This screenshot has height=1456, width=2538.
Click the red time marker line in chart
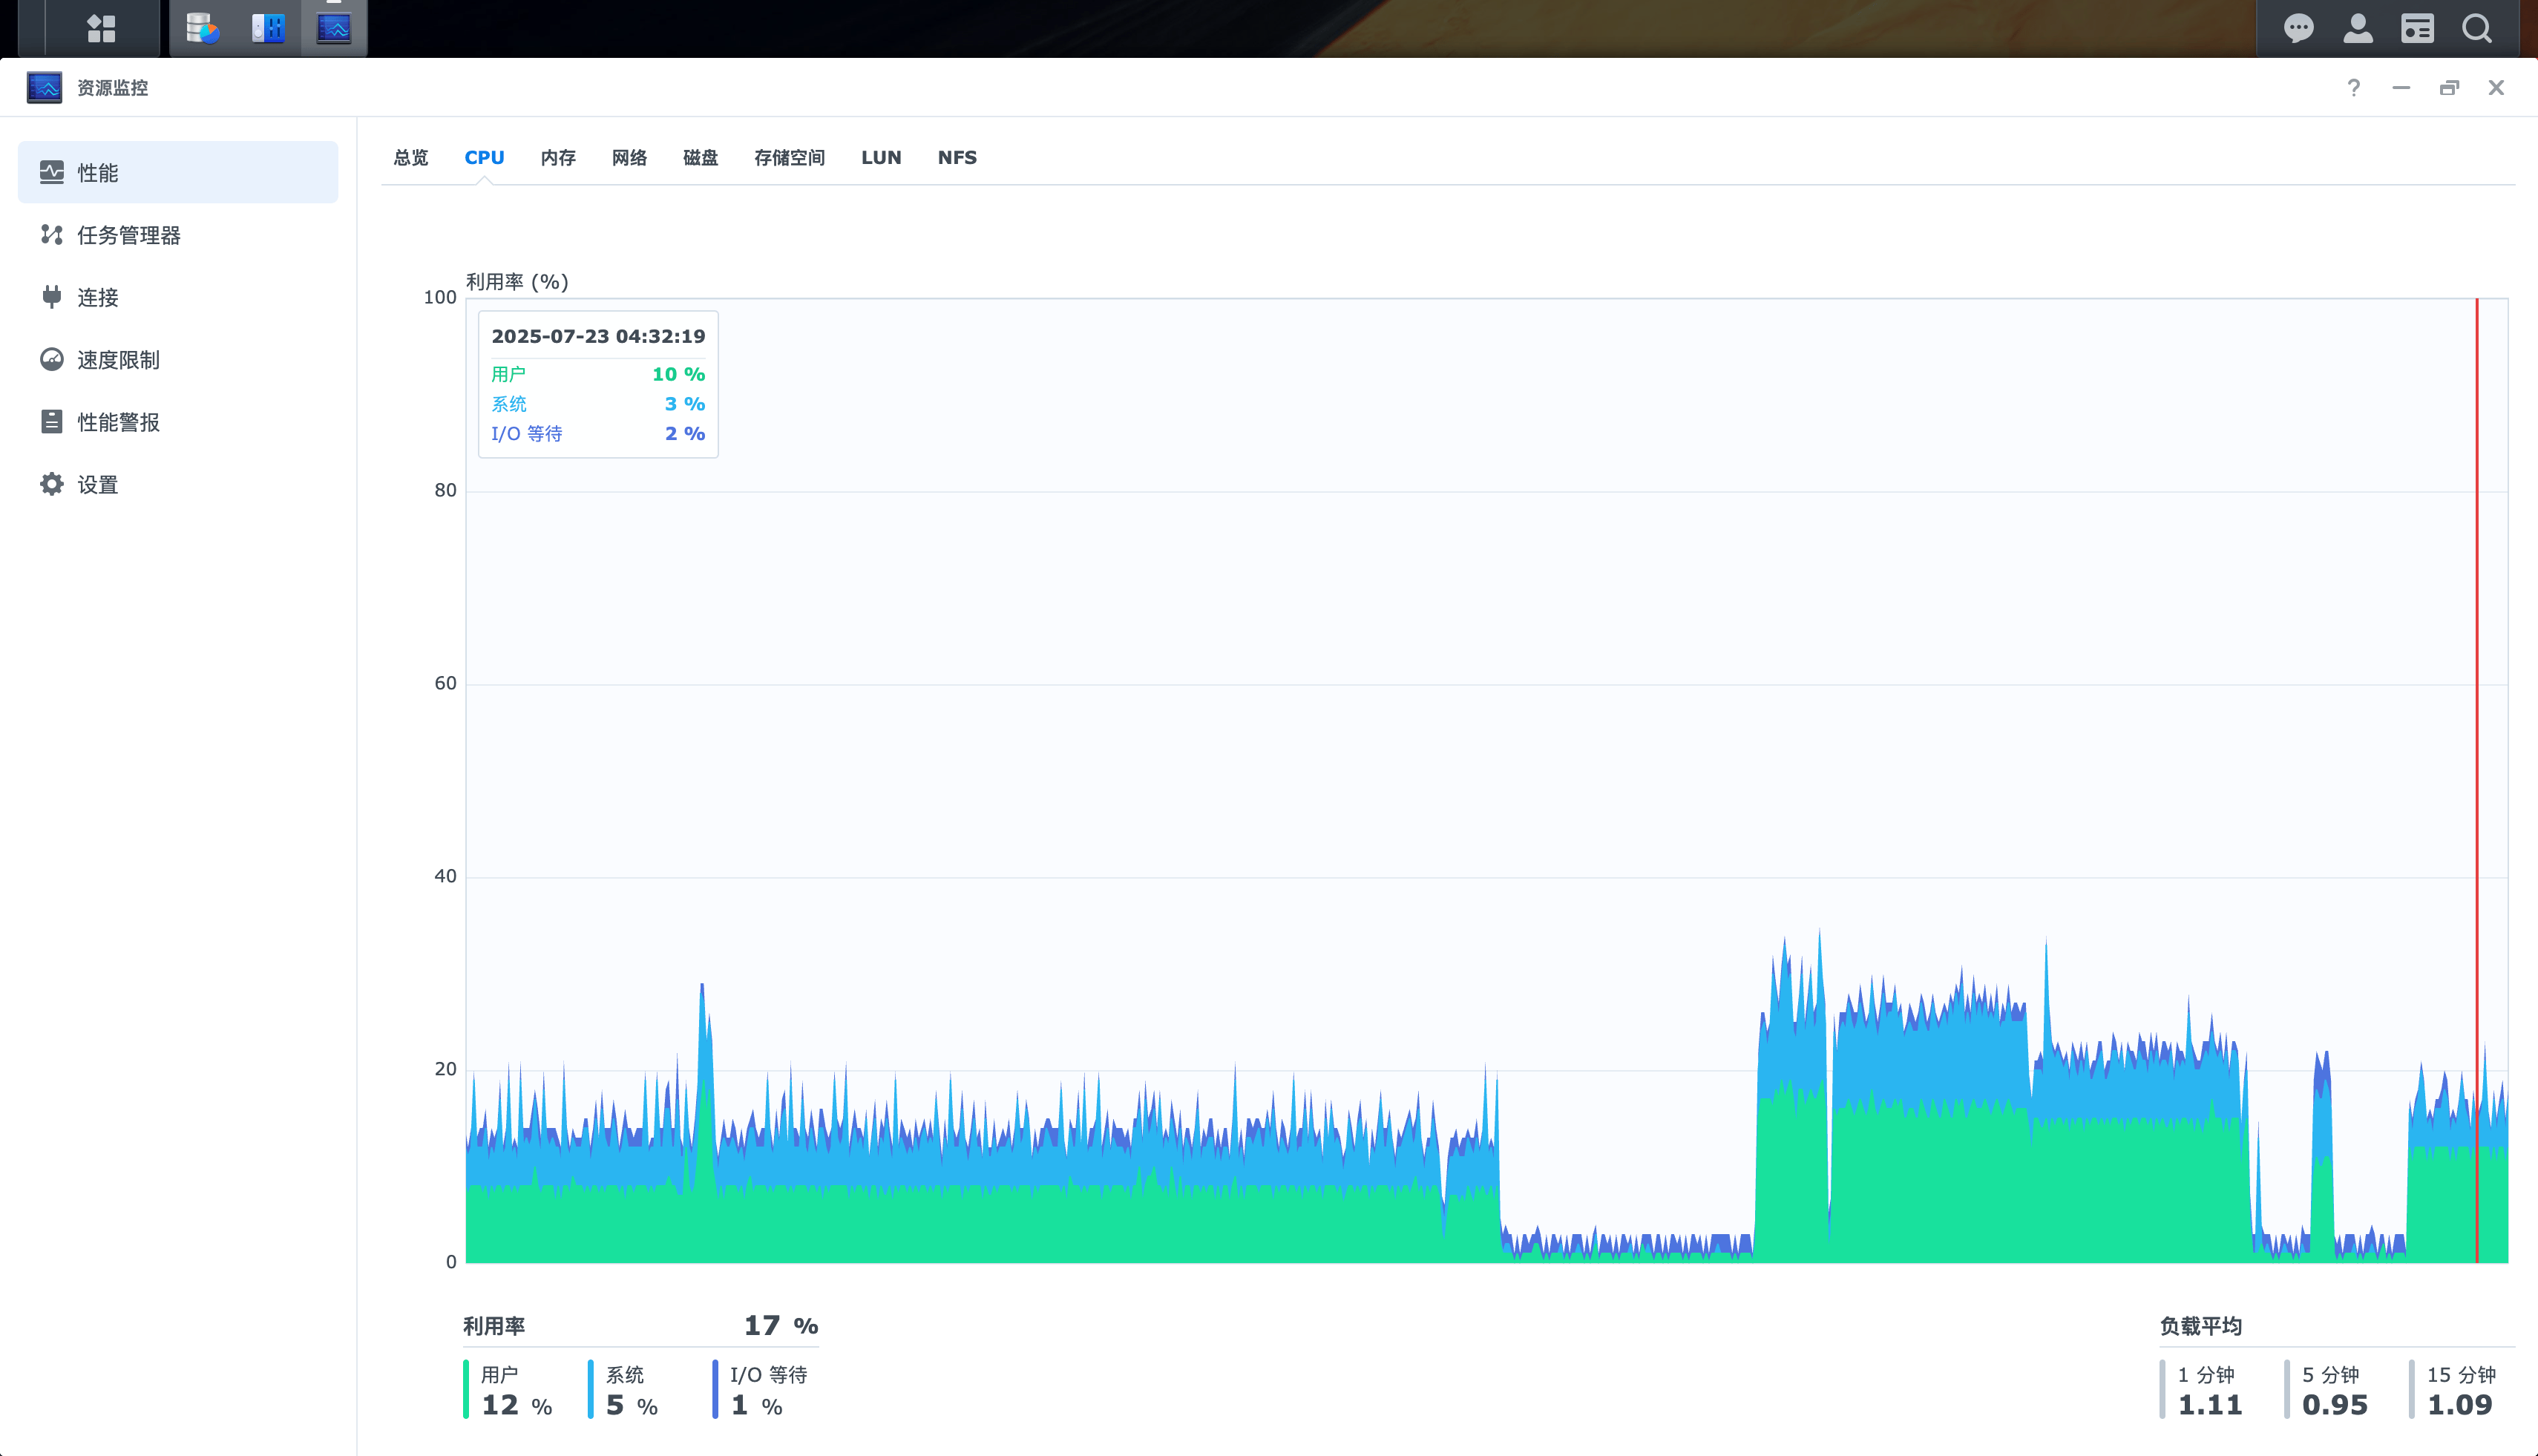click(2477, 780)
